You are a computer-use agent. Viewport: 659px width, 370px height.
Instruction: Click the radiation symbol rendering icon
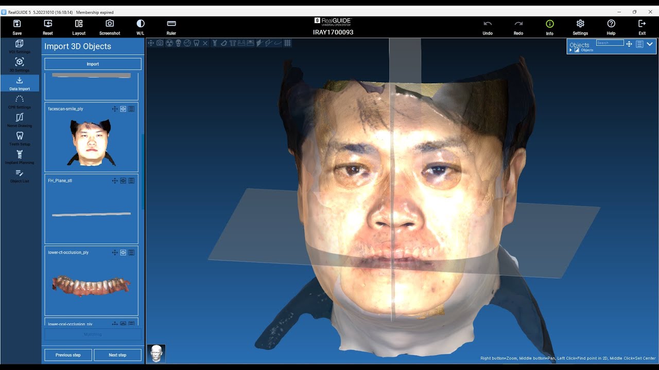tap(169, 43)
